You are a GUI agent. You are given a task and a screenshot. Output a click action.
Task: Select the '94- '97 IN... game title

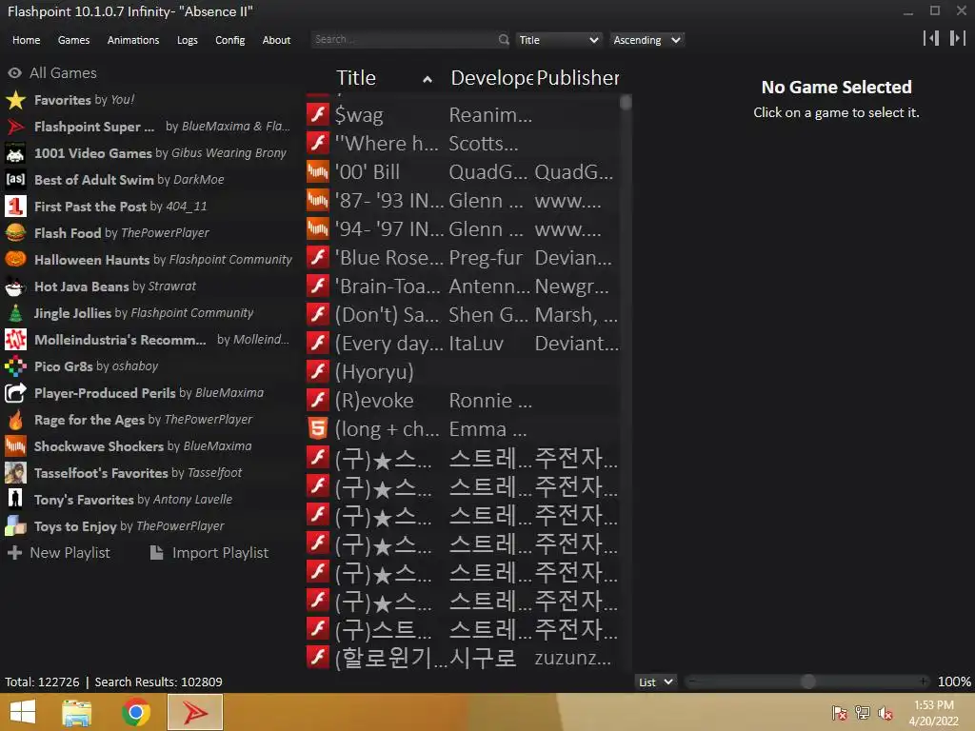389,229
